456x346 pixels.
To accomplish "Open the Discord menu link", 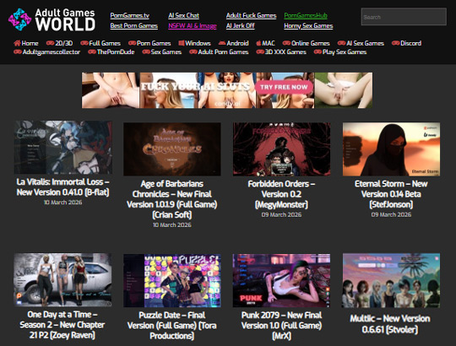I will click(x=410, y=43).
